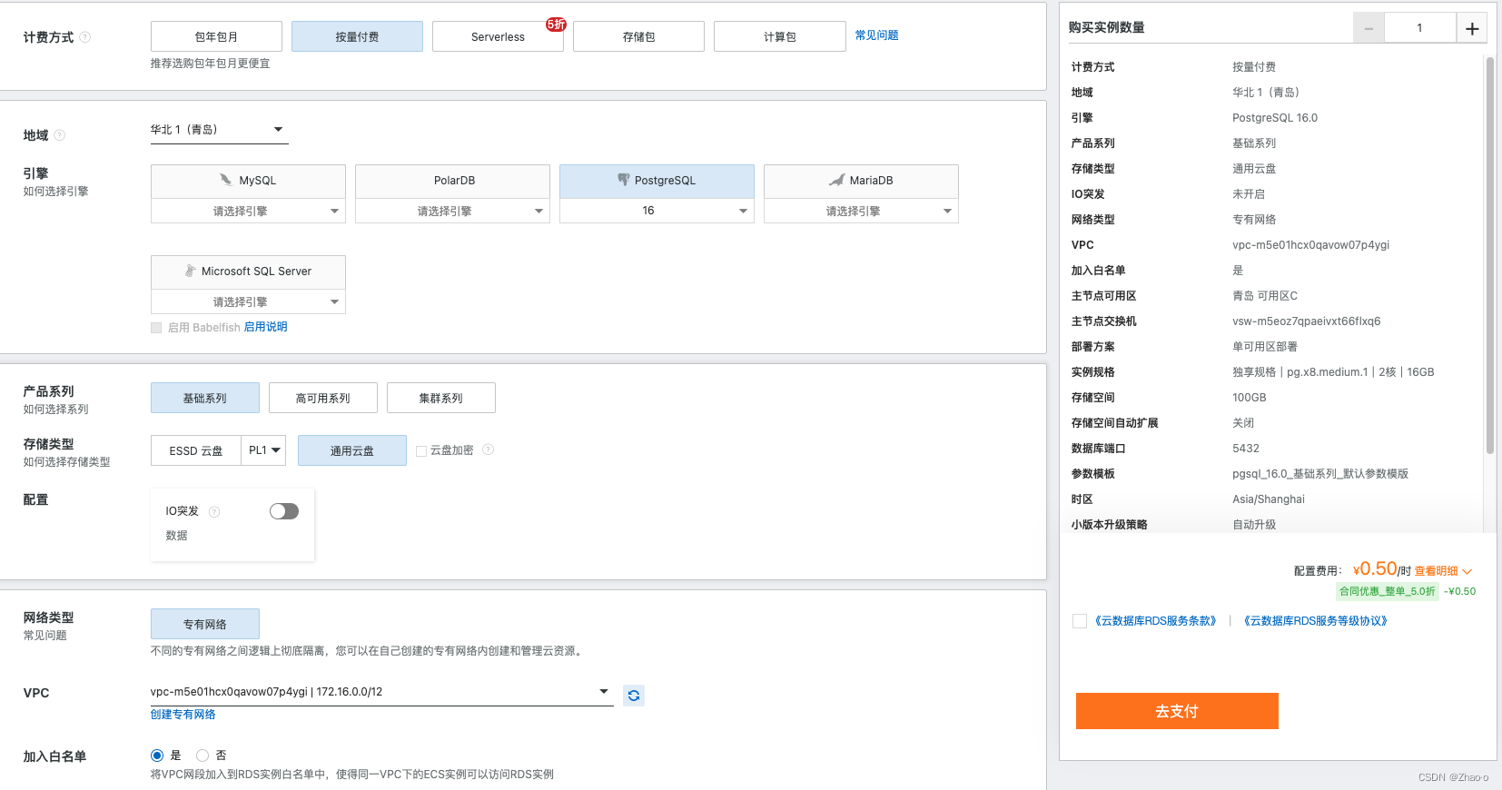This screenshot has height=790, width=1502.
Task: Open Babelfish 启用说明 link
Action: click(x=266, y=327)
